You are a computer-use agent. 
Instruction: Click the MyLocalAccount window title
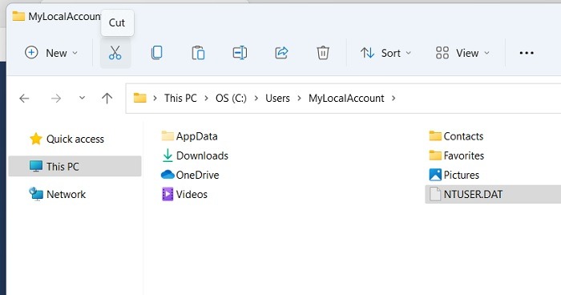pyautogui.click(x=65, y=16)
